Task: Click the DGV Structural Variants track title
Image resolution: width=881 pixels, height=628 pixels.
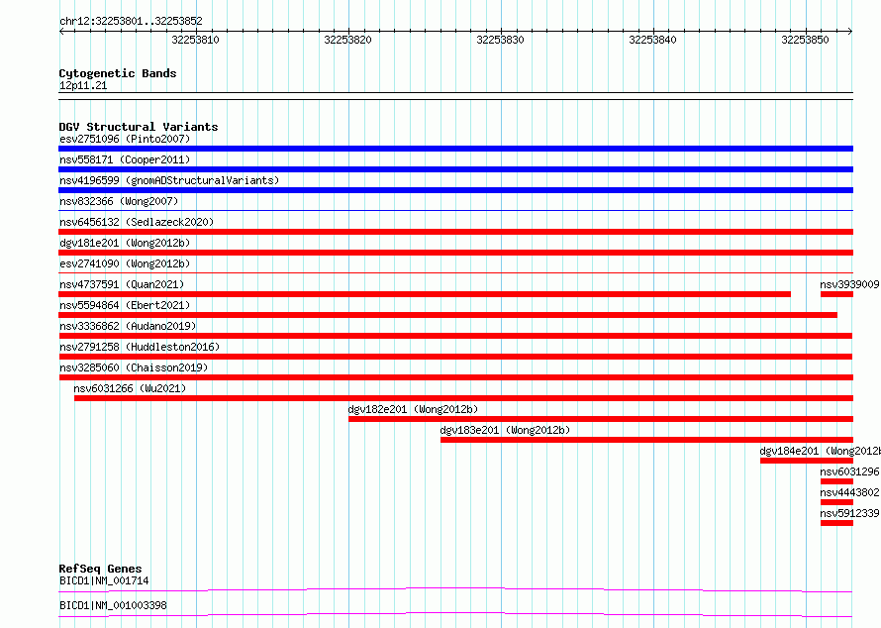Action: (x=139, y=127)
